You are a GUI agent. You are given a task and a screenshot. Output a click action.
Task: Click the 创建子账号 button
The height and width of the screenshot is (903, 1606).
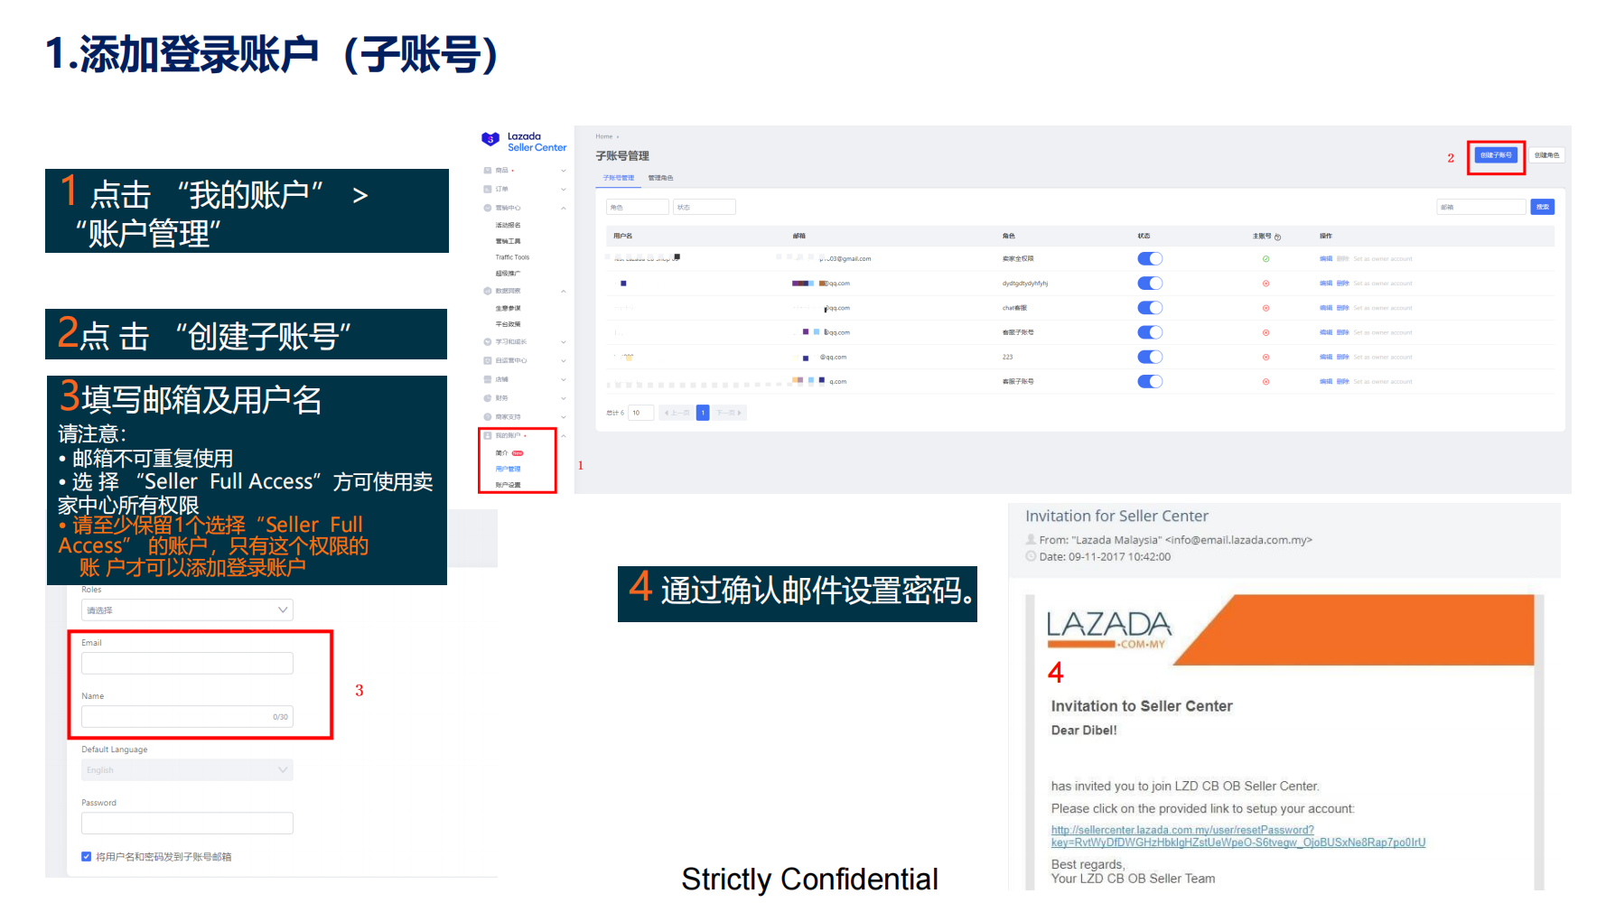coord(1495,155)
